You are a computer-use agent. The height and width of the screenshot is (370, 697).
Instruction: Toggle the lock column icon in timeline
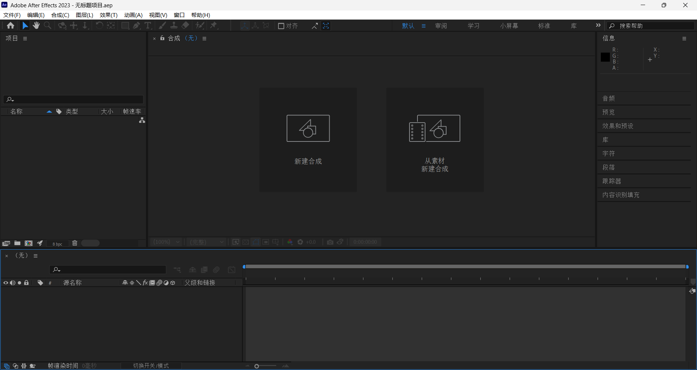coord(27,283)
